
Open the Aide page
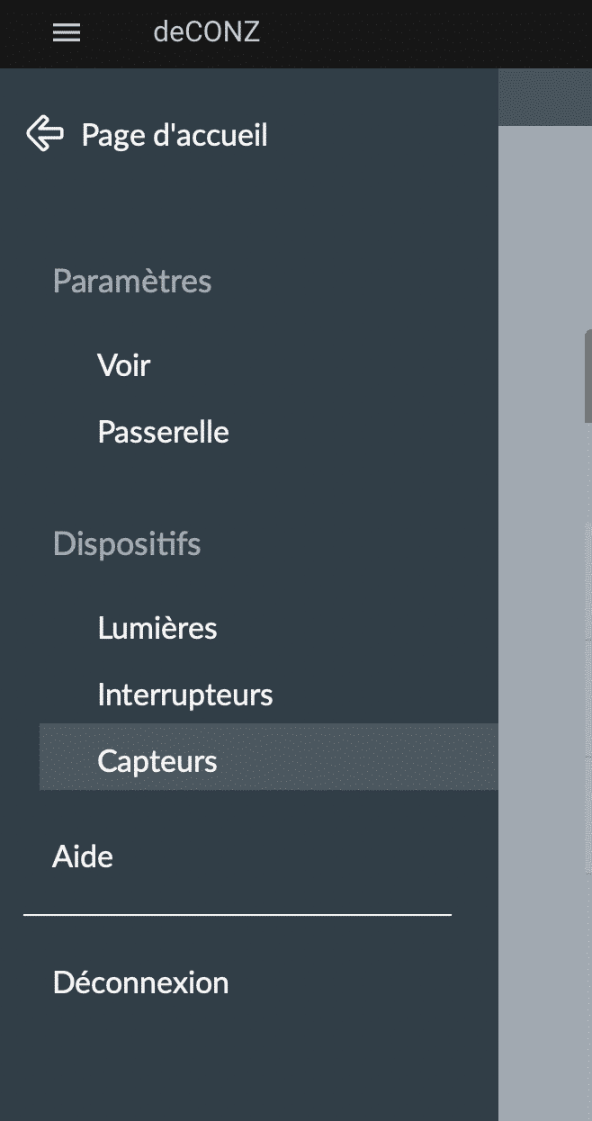[83, 856]
